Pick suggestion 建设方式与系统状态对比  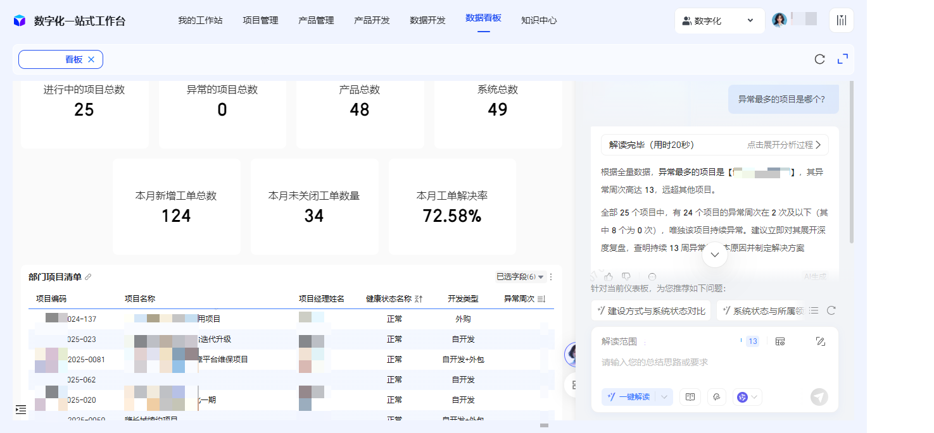(651, 310)
